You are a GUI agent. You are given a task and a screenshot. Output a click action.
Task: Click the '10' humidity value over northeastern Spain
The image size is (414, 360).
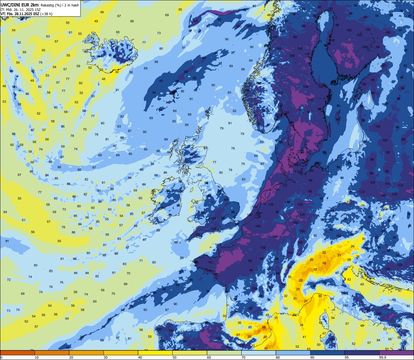click(264, 327)
